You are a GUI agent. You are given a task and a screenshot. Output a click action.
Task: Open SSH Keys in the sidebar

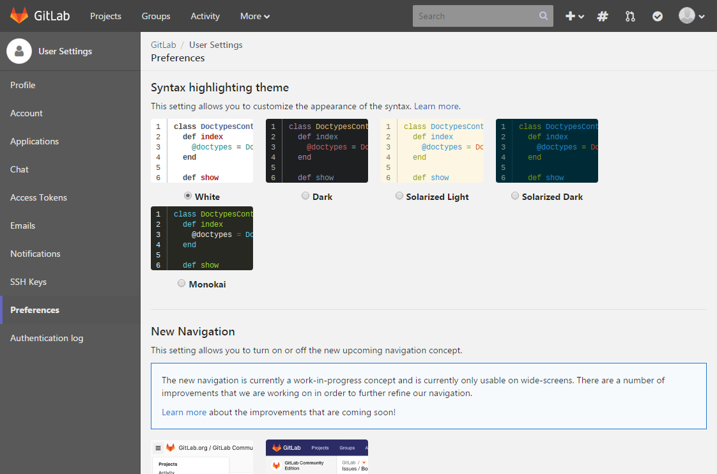click(x=28, y=282)
